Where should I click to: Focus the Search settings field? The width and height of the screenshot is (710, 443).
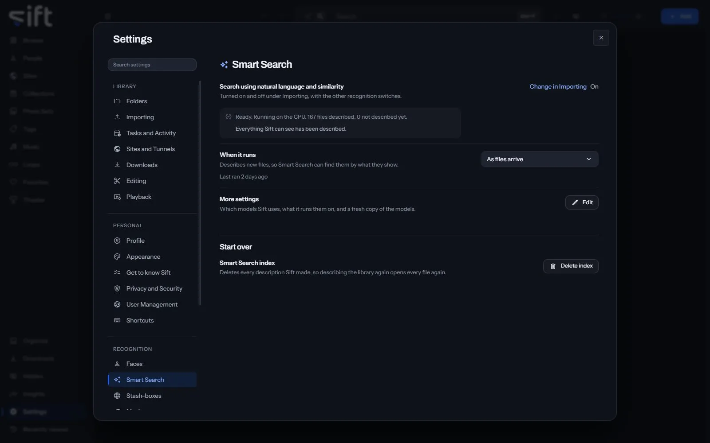[x=152, y=65]
